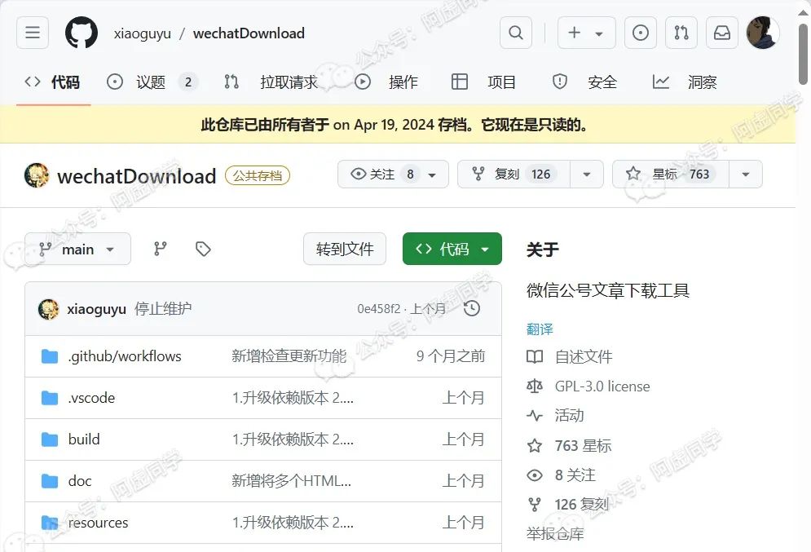Click the 转到文件 button
Image resolution: width=811 pixels, height=552 pixels.
point(345,249)
